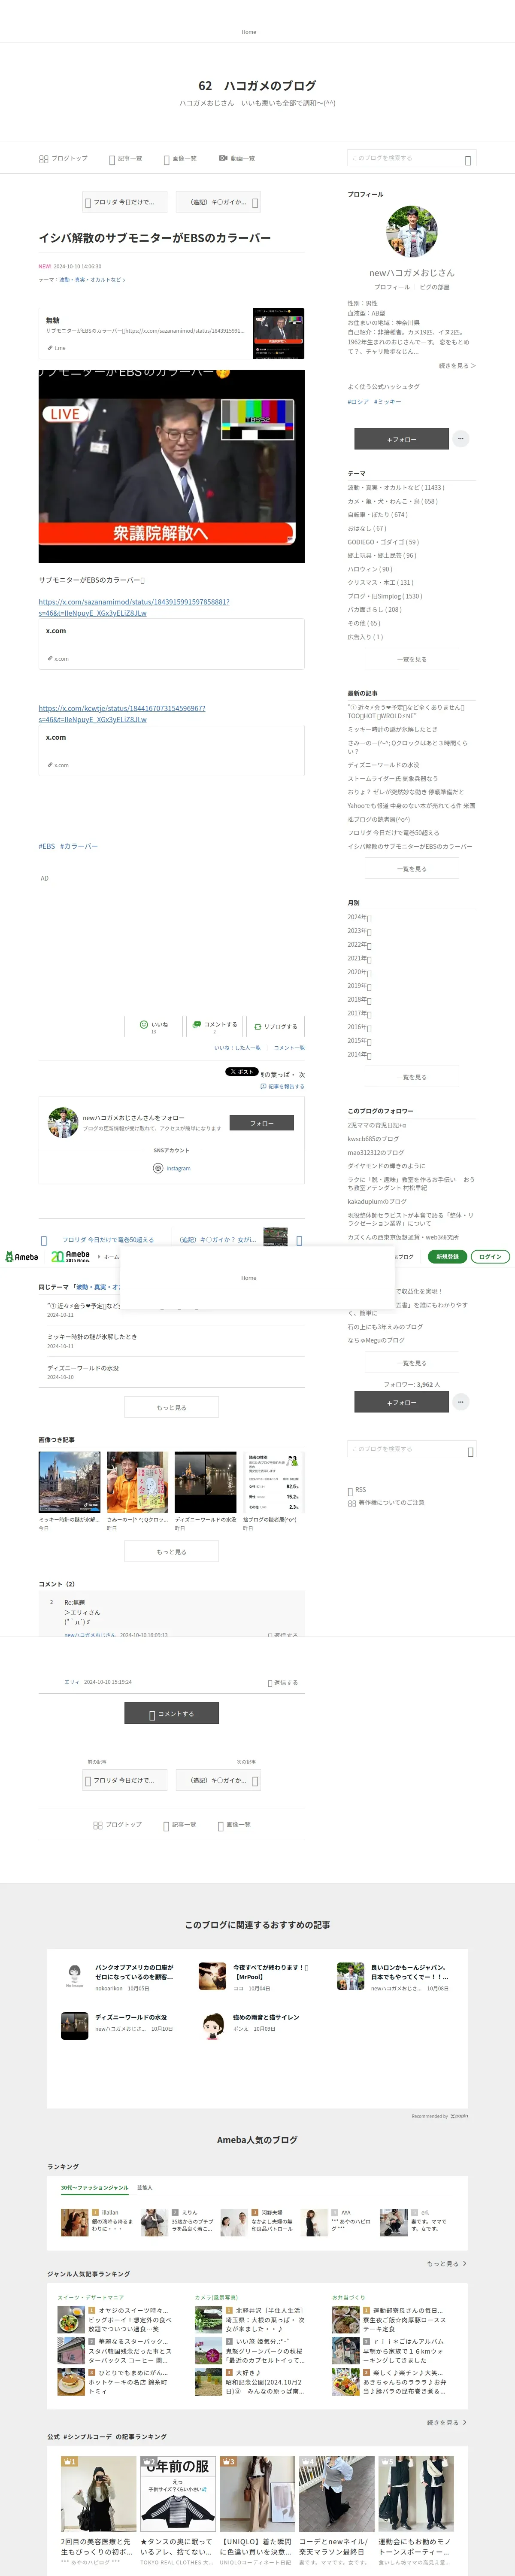Expand the 2019年 monthly archive
This screenshot has width=515, height=2576.
coord(359,986)
